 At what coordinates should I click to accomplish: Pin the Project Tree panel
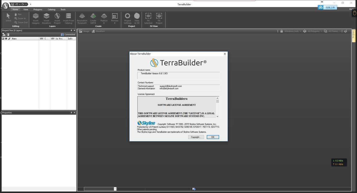tap(71, 30)
